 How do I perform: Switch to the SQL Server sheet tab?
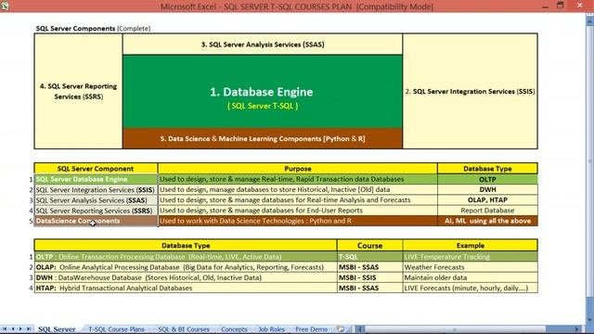57,329
